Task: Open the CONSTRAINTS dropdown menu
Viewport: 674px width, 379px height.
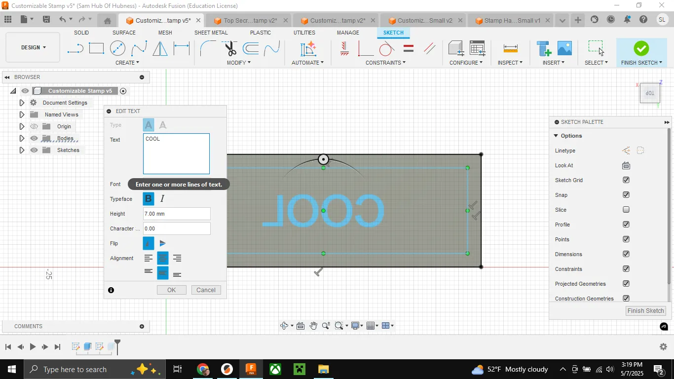Action: pos(385,63)
